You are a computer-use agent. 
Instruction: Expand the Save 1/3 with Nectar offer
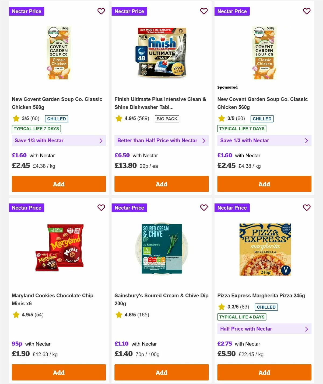click(x=59, y=140)
